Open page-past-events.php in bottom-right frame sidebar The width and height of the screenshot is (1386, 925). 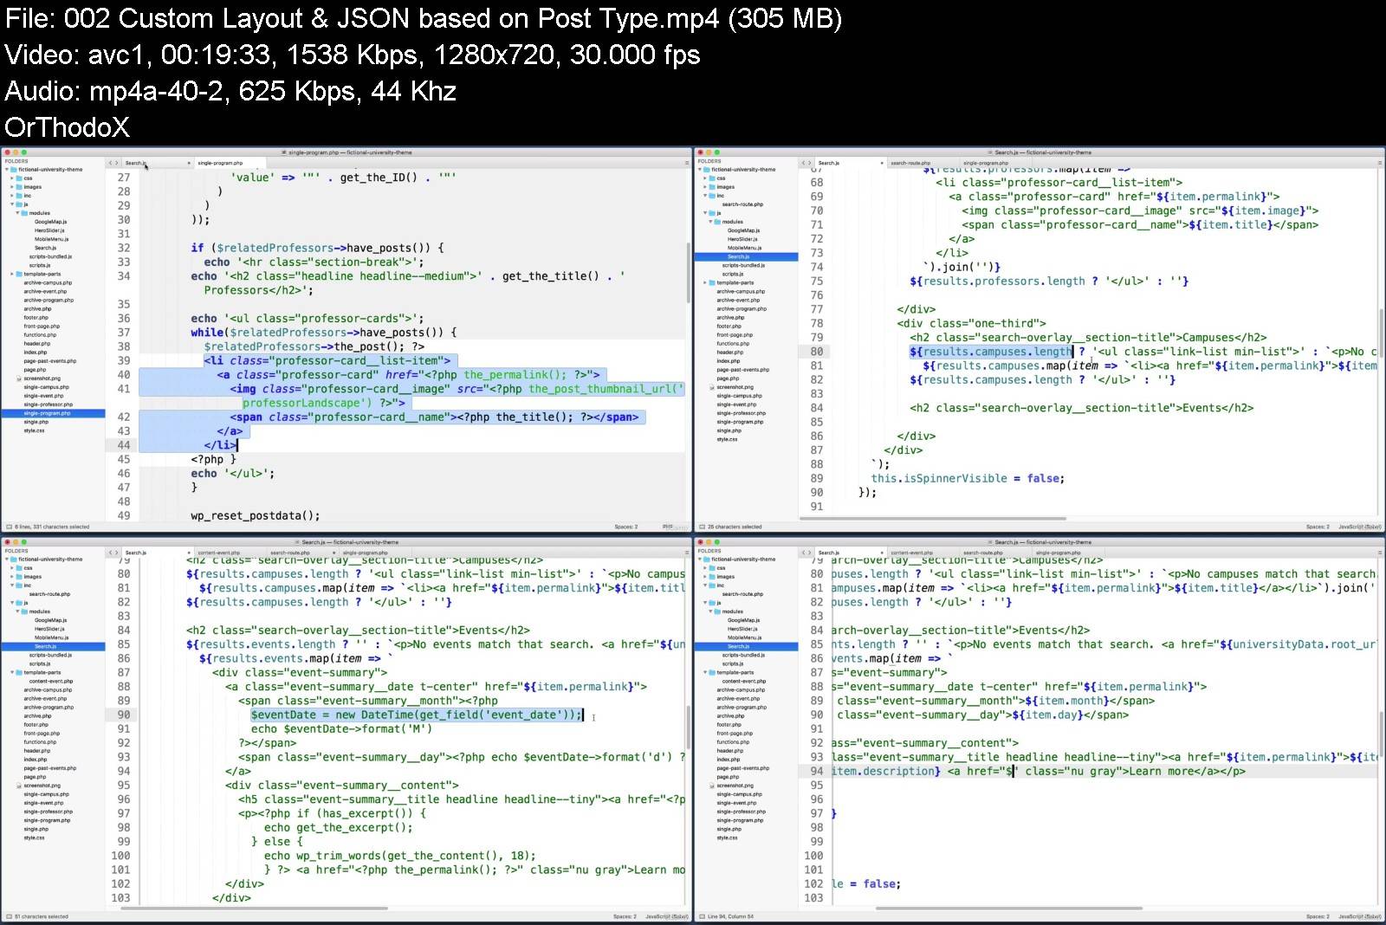coord(743,768)
